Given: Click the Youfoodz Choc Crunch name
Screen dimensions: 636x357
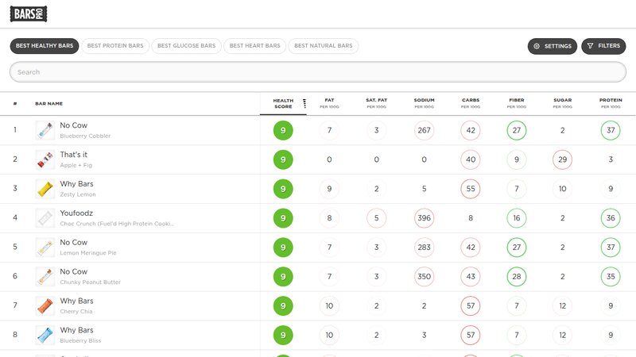Looking at the screenshot, I should tap(117, 218).
